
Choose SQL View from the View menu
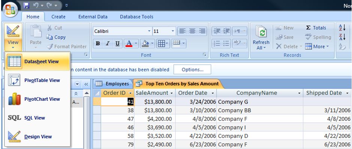pyautogui.click(x=38, y=118)
